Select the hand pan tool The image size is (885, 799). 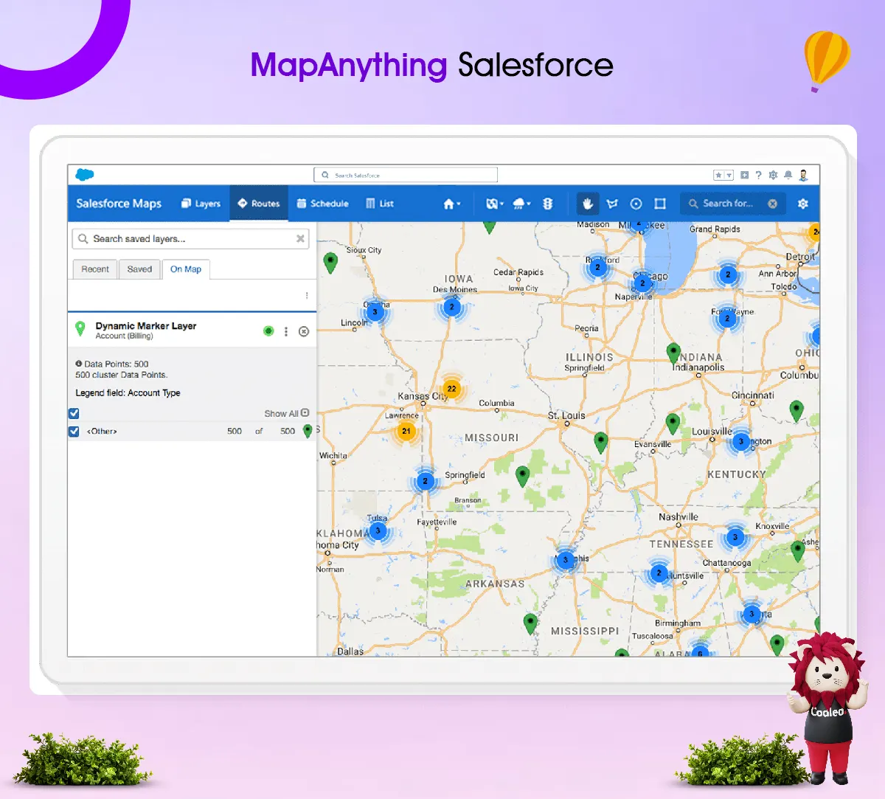[x=588, y=204]
